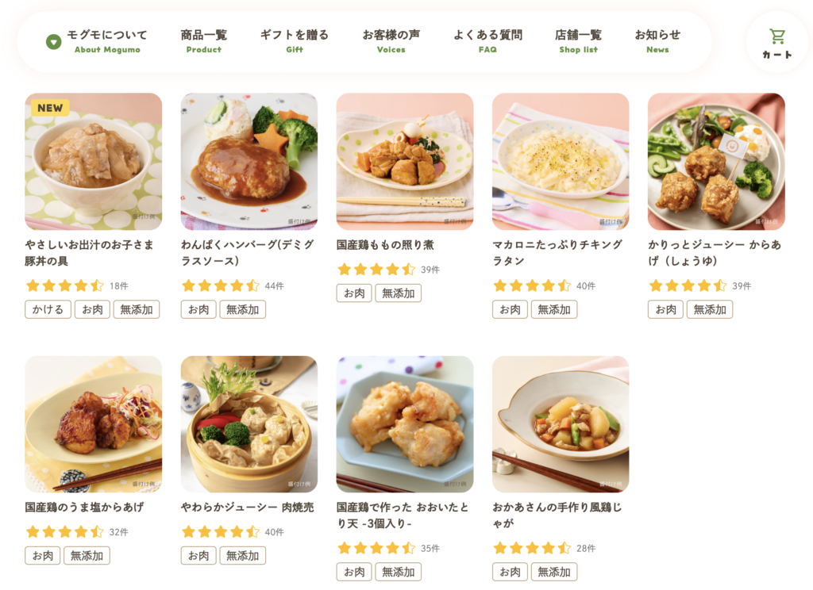This screenshot has height=590, width=813.
Task: Click star rating of 肉焼売
Action: pyautogui.click(x=221, y=531)
